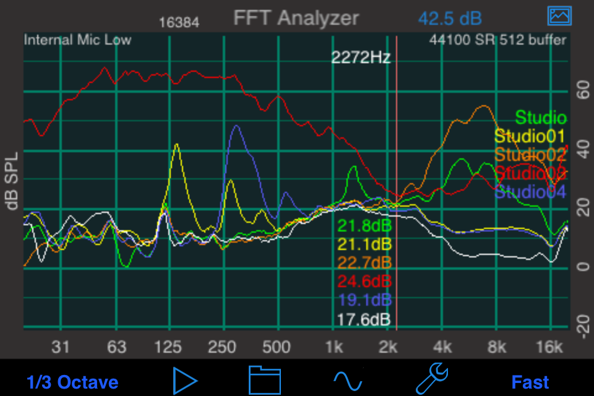Select the red Studio03 curve label
This screenshot has width=594, height=396.
click(x=530, y=173)
